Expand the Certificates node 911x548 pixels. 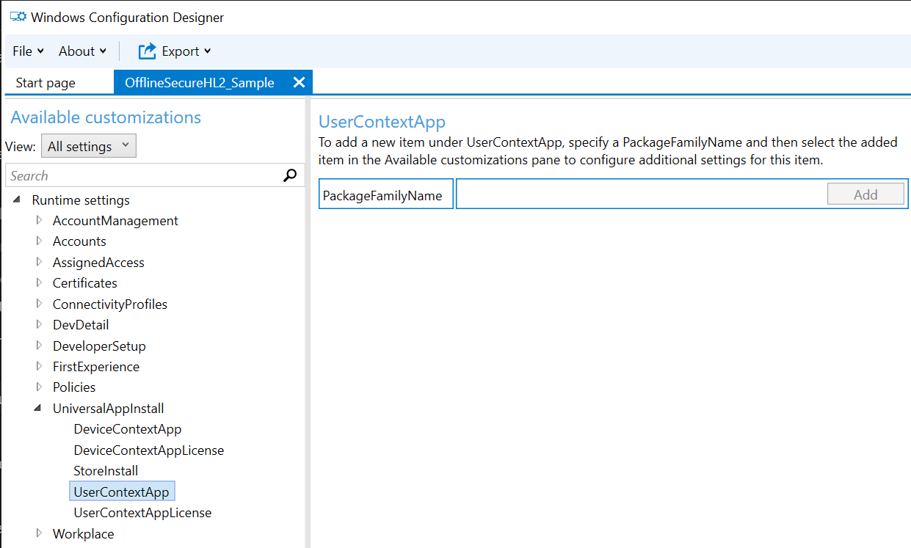tap(39, 282)
